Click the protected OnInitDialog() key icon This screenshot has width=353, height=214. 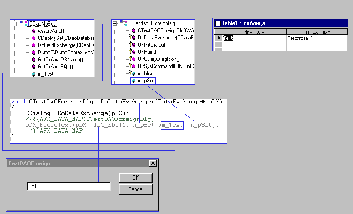tap(130, 43)
